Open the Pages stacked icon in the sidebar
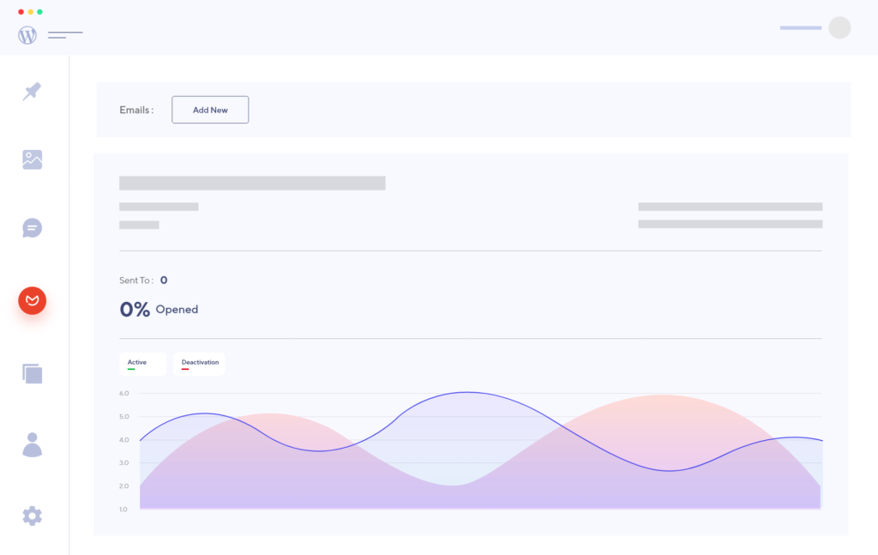The width and height of the screenshot is (878, 555). (32, 373)
